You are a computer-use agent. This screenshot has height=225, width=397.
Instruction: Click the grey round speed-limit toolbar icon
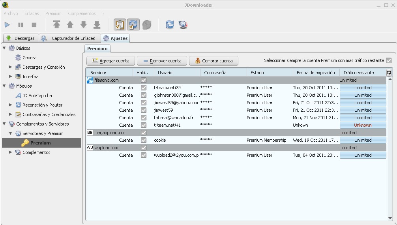click(146, 24)
